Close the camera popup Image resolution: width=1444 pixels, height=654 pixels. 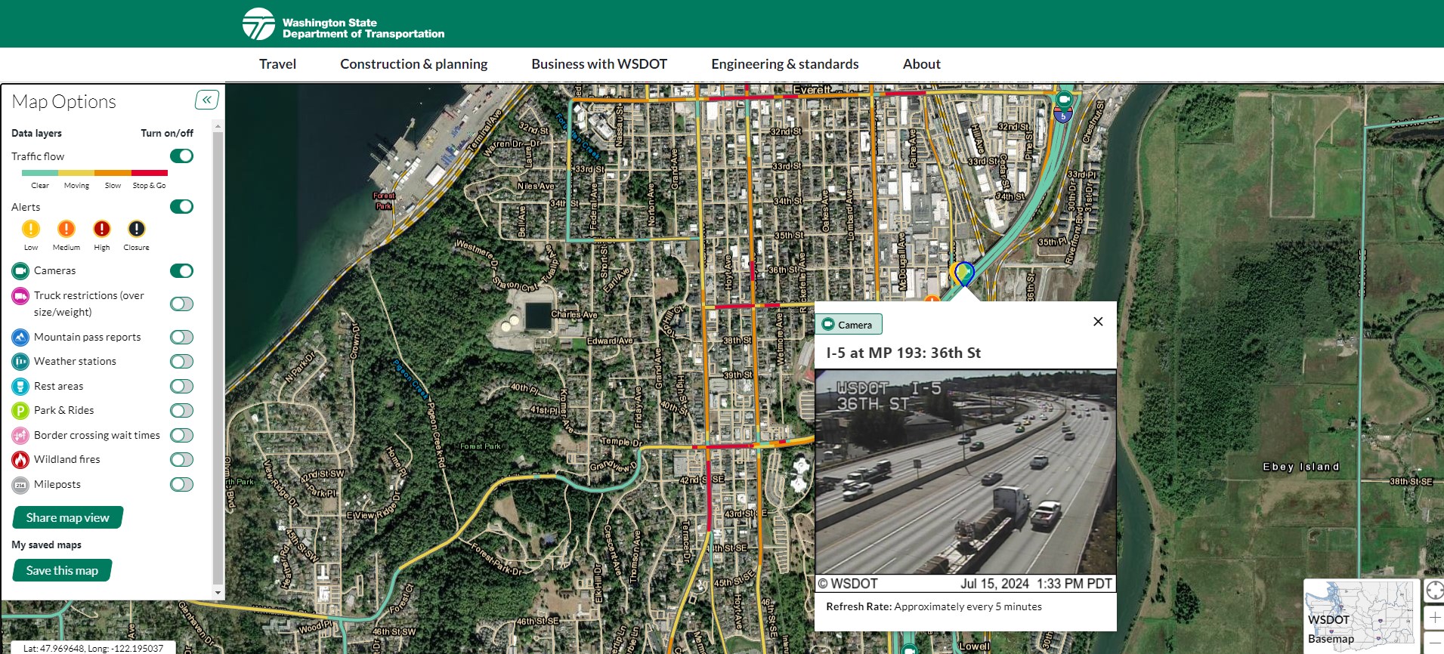1098,322
